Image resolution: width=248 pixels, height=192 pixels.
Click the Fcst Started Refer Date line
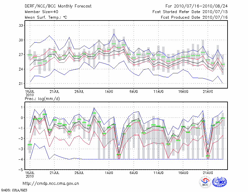pos(190,11)
